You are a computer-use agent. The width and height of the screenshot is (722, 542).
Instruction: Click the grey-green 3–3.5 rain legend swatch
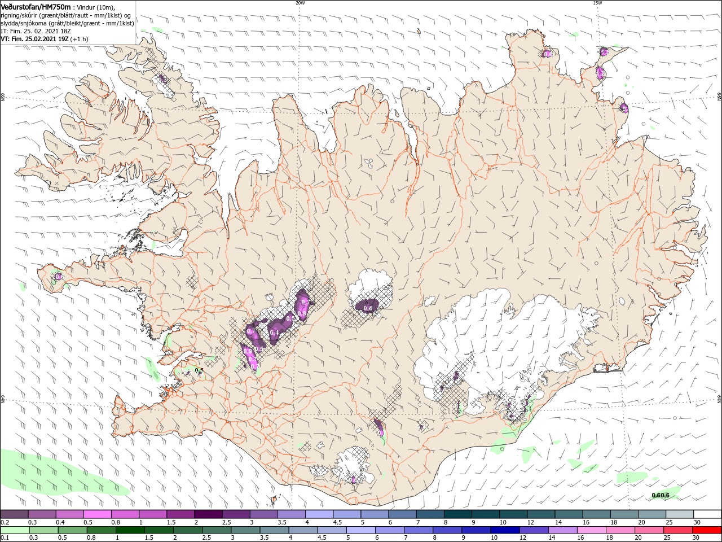click(245, 530)
